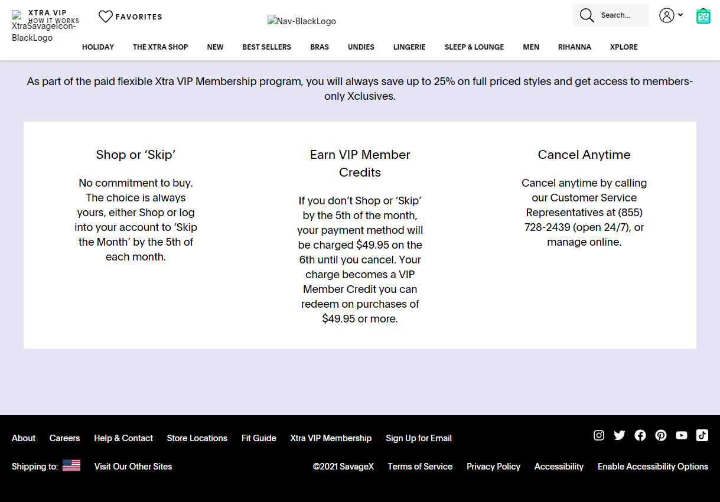This screenshot has width=720, height=502.
Task: Click the 'Shop or ‘Skip’' heading
Action: (136, 155)
